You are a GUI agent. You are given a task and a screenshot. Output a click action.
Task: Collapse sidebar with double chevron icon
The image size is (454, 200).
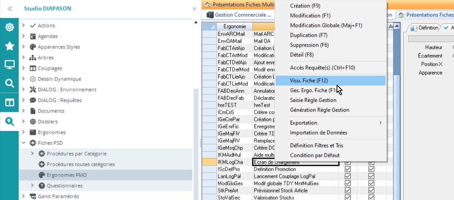(10, 9)
